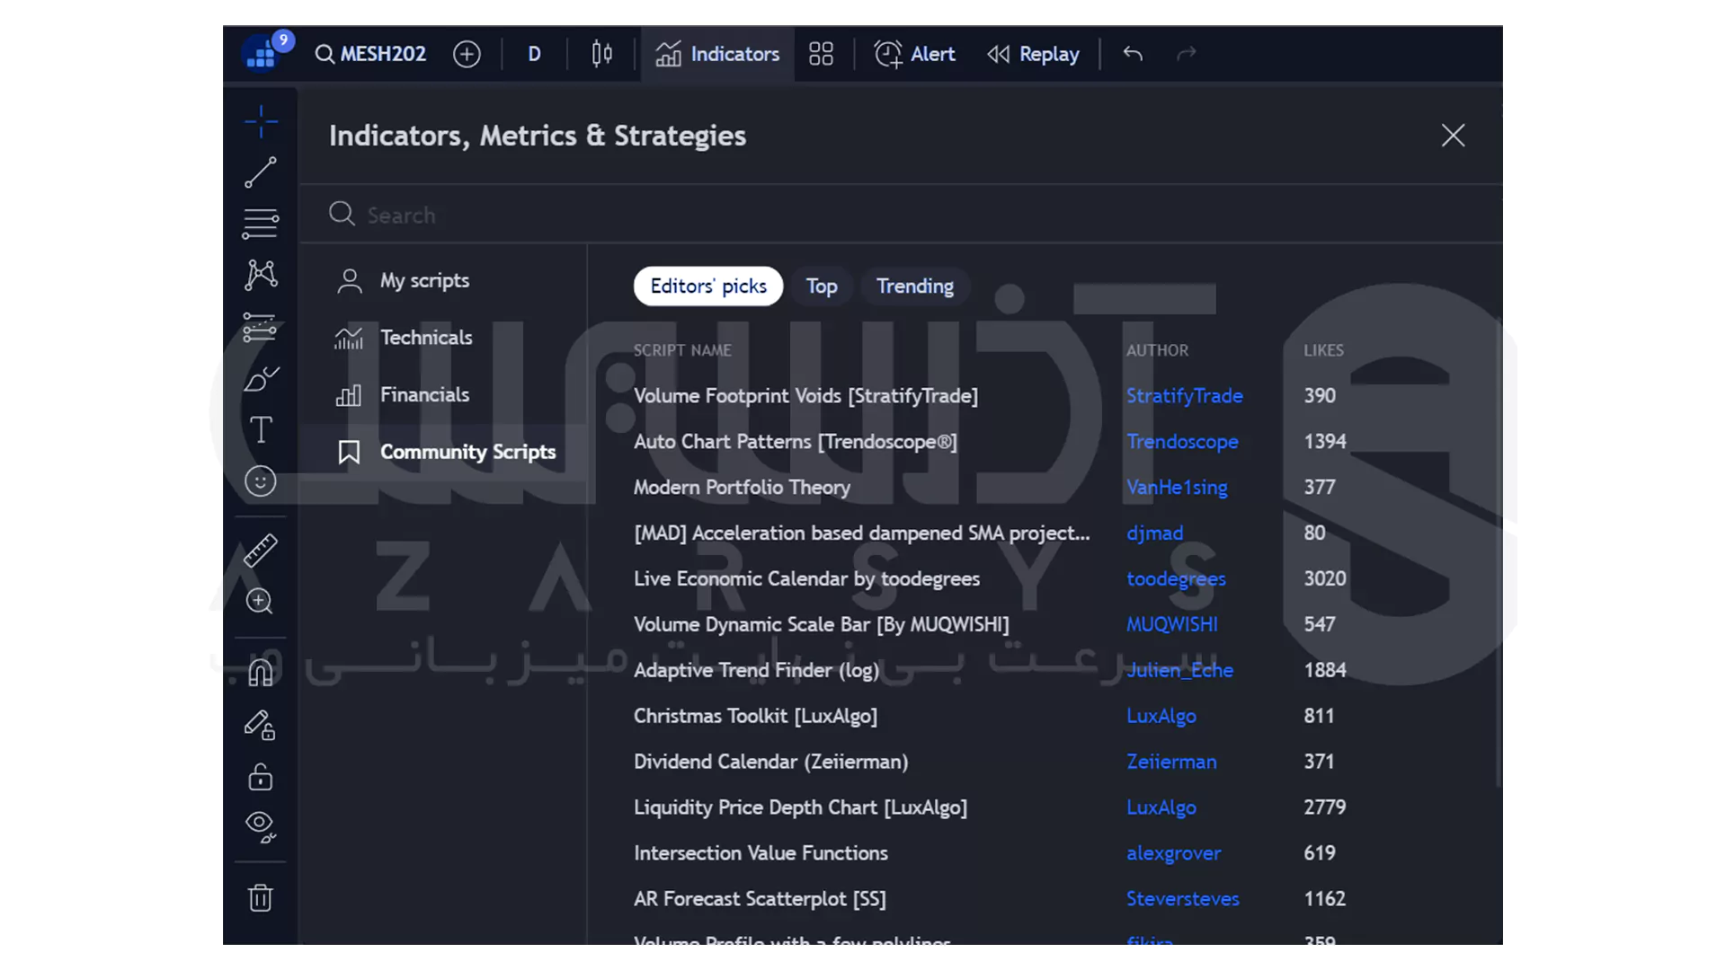Open LuxAlgo link on Christmas Toolkit row
1726x970 pixels.
pyautogui.click(x=1161, y=716)
